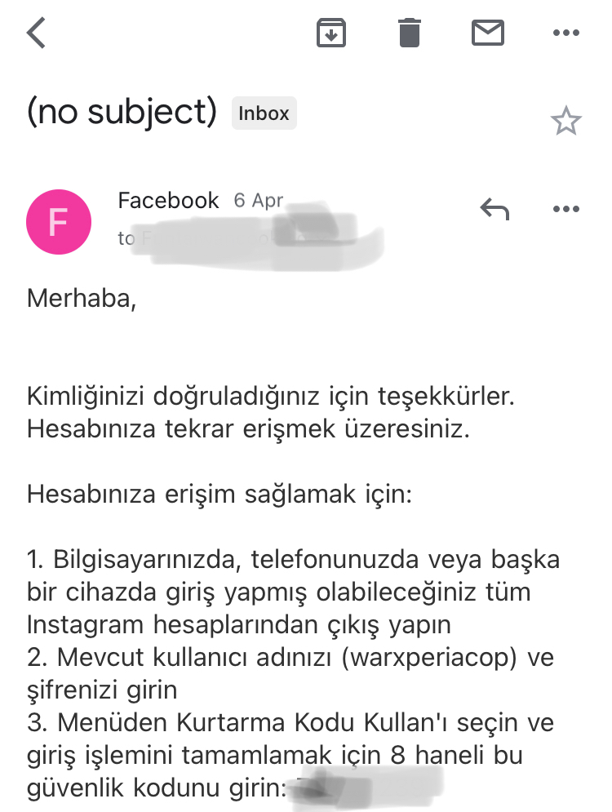Tap the 6 Apr date
The image size is (612, 812).
tap(259, 201)
